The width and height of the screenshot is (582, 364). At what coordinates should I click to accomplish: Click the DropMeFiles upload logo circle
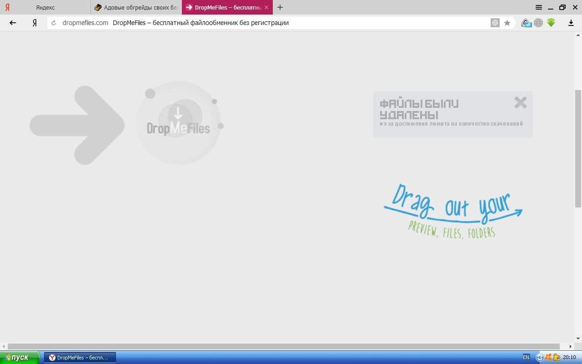179,123
